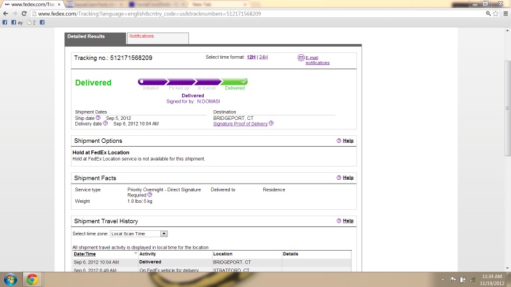Open the blank page bookmark icon
511x287 pixels.
29,22
